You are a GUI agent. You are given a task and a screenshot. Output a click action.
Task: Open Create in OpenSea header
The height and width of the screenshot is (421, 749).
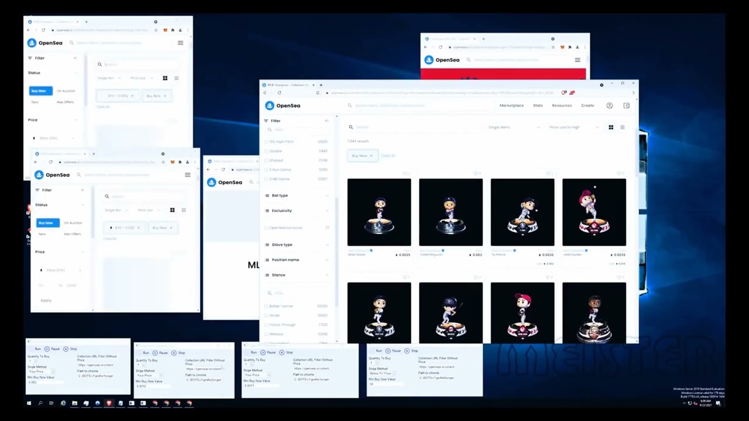point(587,106)
